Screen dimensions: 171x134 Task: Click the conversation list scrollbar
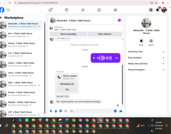44,68
